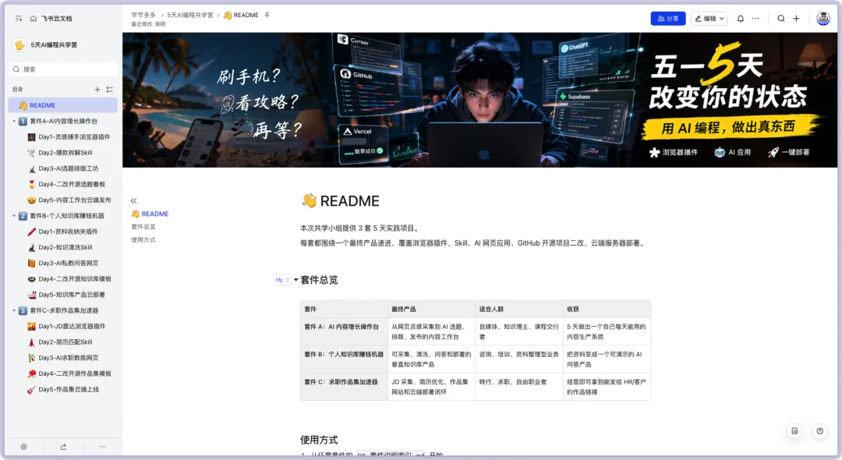Create new document with the plus icon
This screenshot has width=842, height=460.
coord(796,19)
